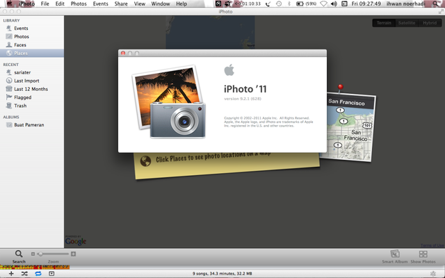Create a Smart Album
The width and height of the screenshot is (445, 278).
pos(395,256)
